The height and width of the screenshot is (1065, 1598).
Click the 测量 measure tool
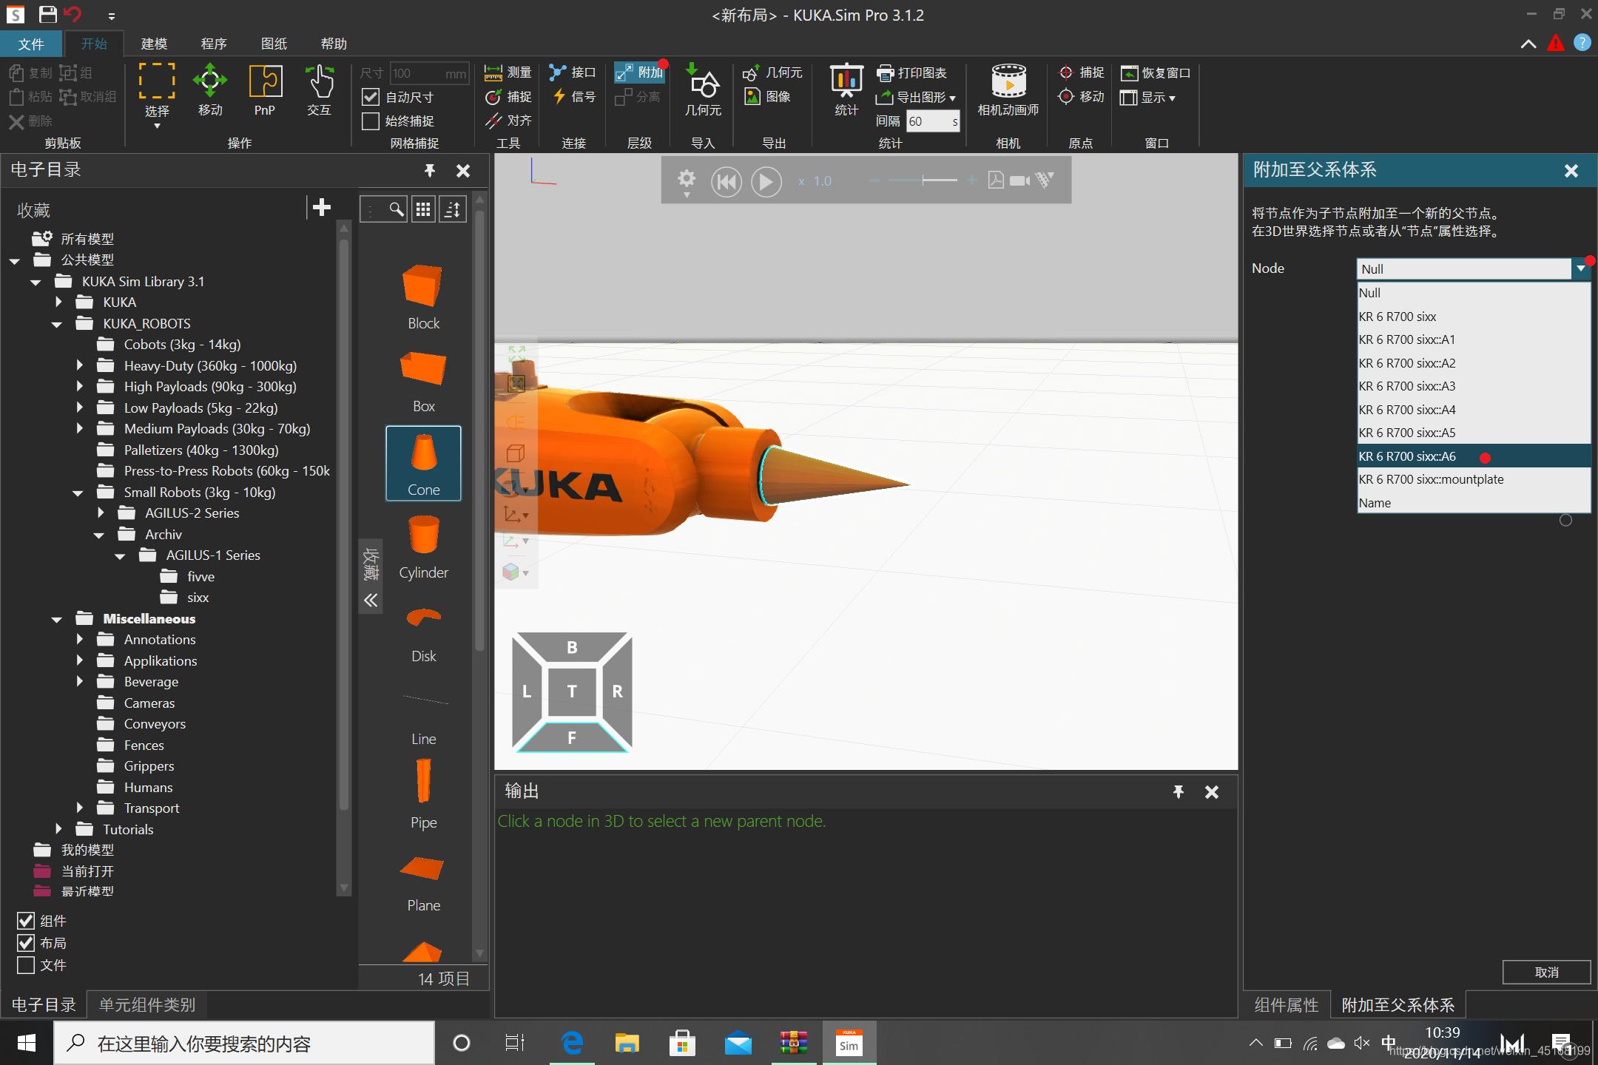pos(508,72)
